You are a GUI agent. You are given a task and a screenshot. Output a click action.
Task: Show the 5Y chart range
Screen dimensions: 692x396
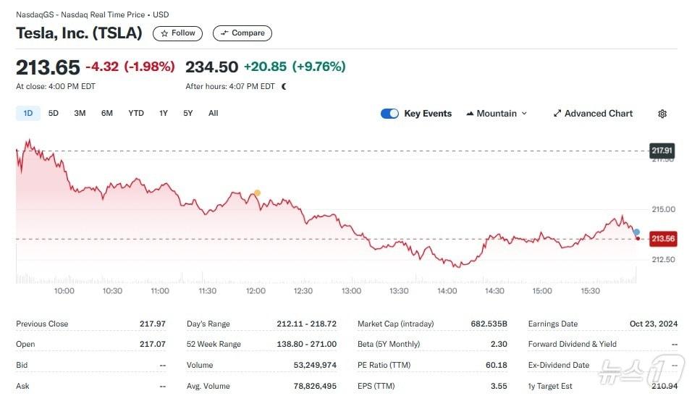187,113
